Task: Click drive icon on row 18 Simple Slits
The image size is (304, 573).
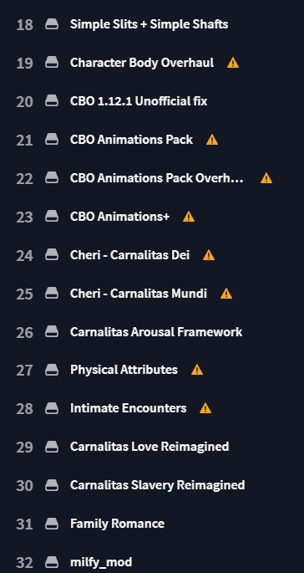Action: [52, 24]
